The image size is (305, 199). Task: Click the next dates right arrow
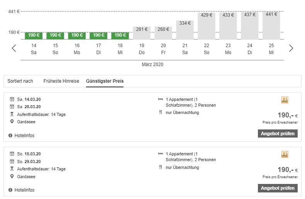coord(291,48)
